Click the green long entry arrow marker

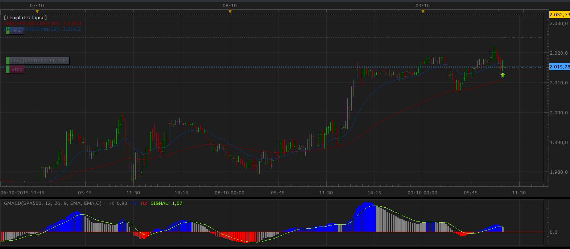[503, 75]
